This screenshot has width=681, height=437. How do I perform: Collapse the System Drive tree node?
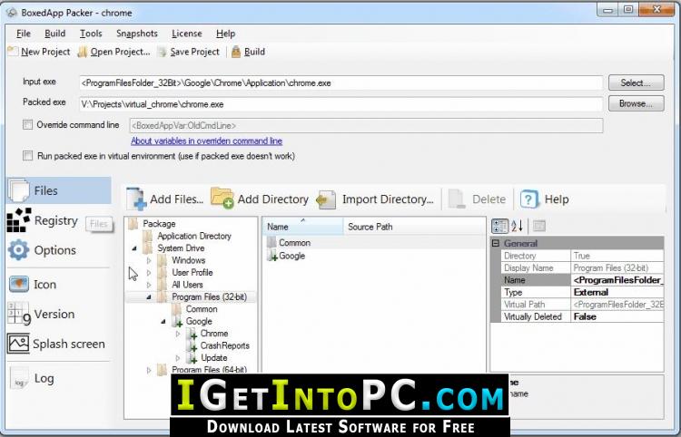tap(134, 248)
